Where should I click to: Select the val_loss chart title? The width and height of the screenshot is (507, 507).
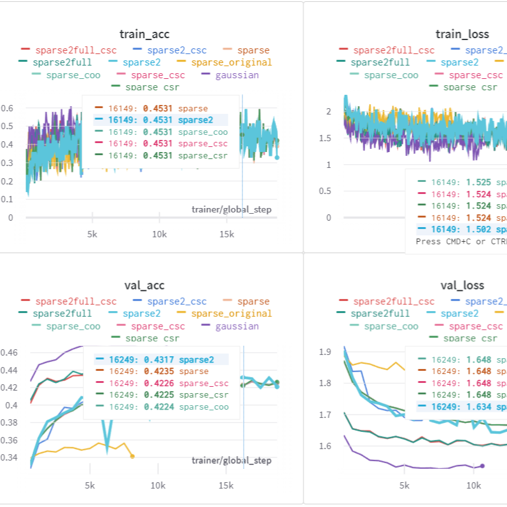(x=462, y=285)
